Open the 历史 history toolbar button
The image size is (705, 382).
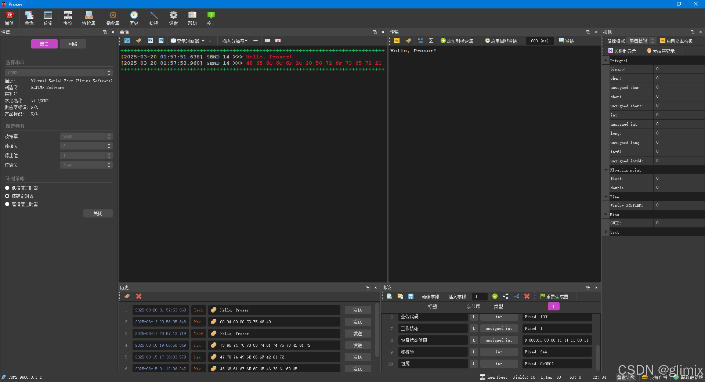click(x=134, y=18)
